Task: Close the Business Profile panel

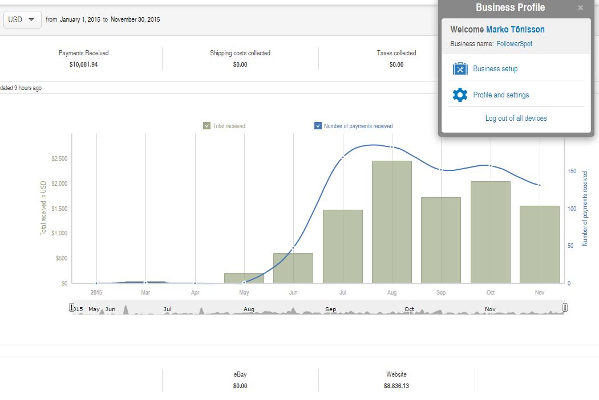Action: pos(580,8)
